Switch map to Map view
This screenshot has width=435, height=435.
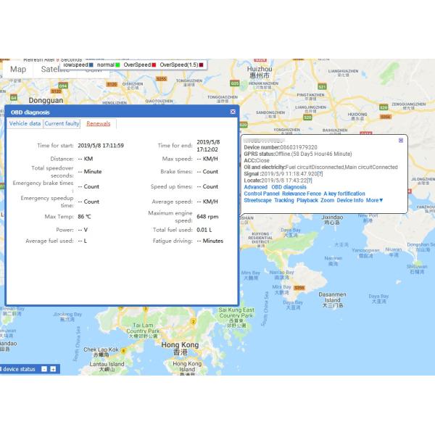pyautogui.click(x=18, y=70)
